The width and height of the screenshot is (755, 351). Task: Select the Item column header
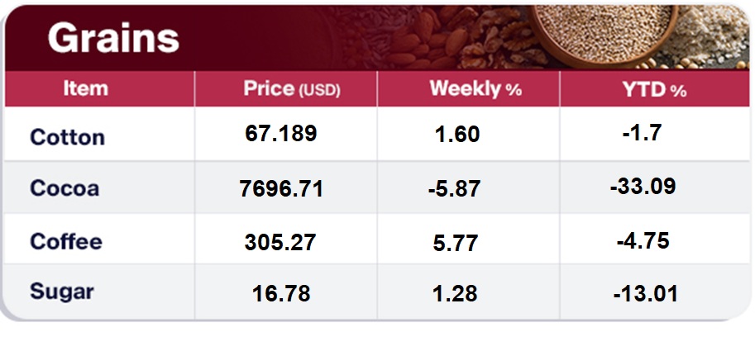coord(85,89)
